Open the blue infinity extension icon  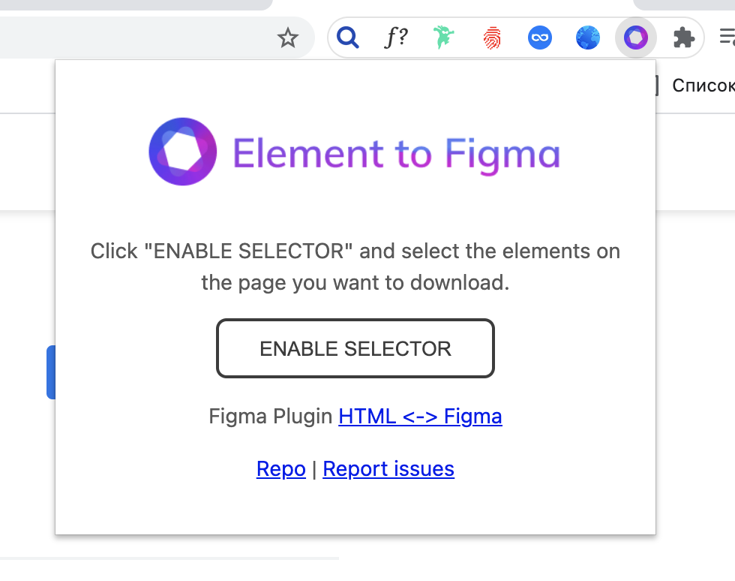click(540, 38)
